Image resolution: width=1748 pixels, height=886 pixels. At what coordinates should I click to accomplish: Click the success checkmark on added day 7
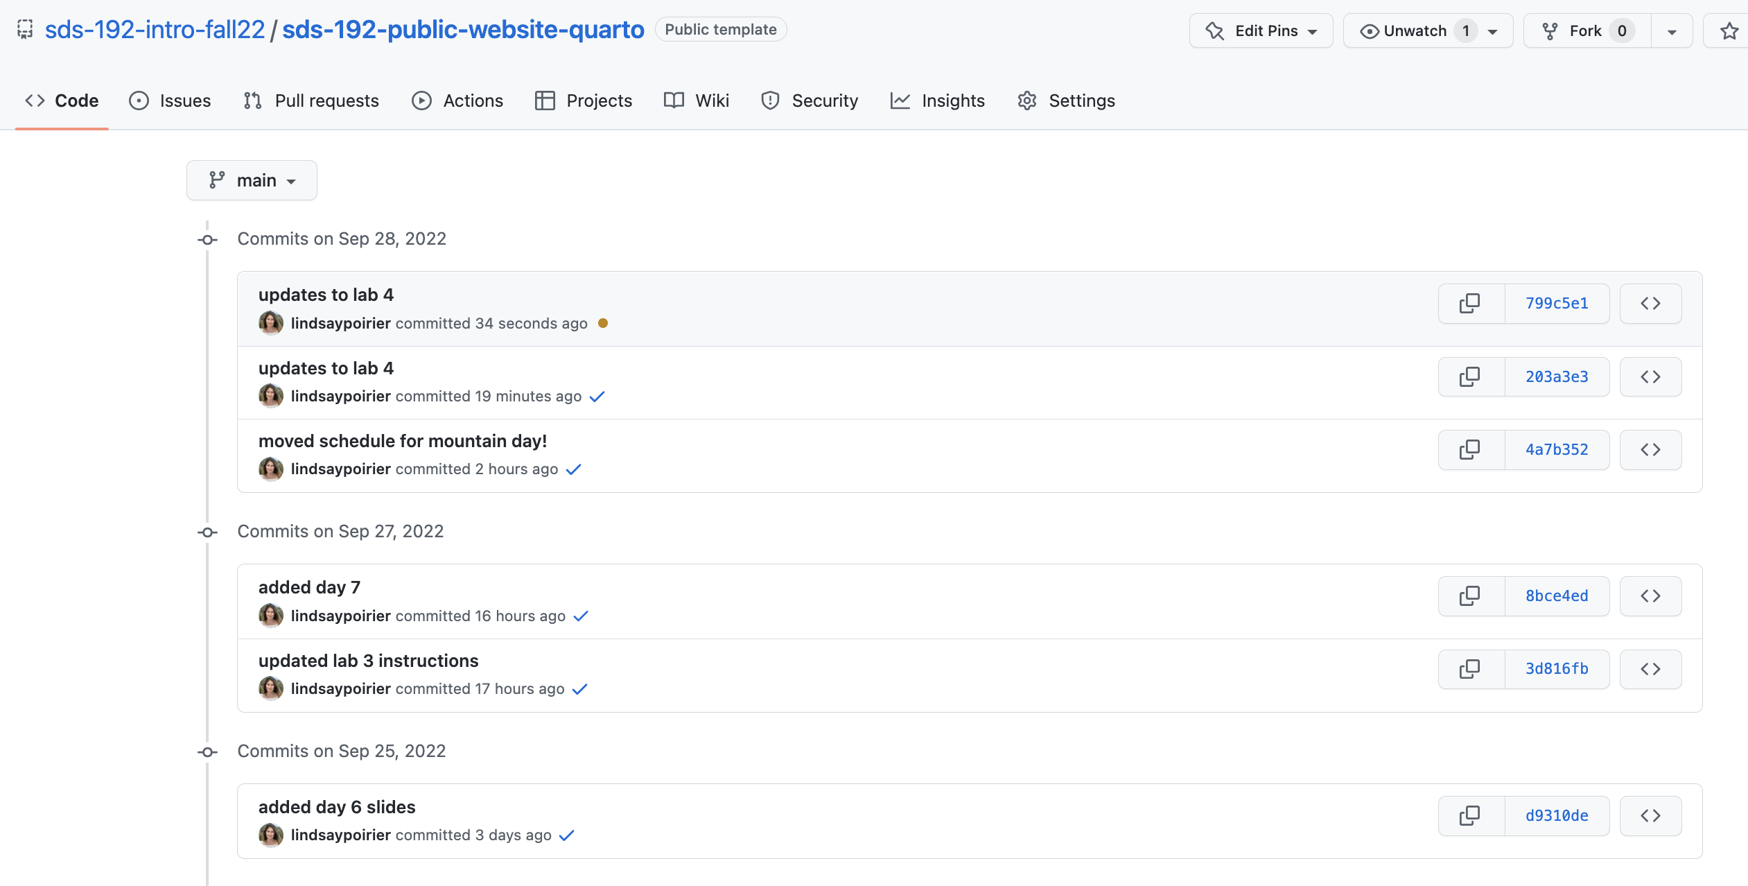581,616
